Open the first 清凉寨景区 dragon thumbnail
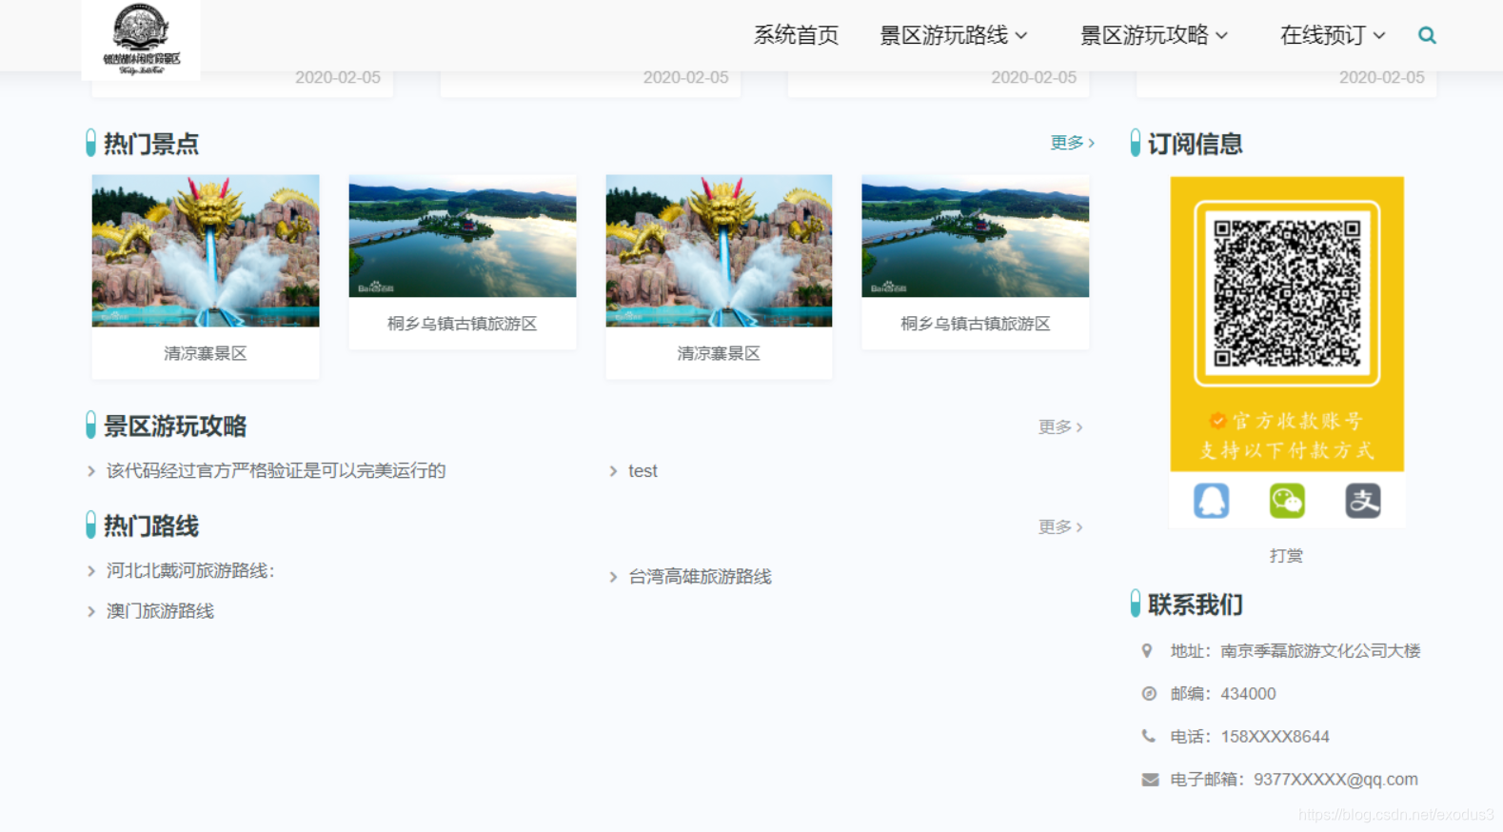Image resolution: width=1503 pixels, height=832 pixels. pyautogui.click(x=206, y=250)
